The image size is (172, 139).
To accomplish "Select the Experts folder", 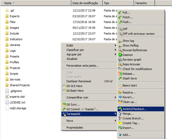I will pyautogui.click(x=12, y=16).
